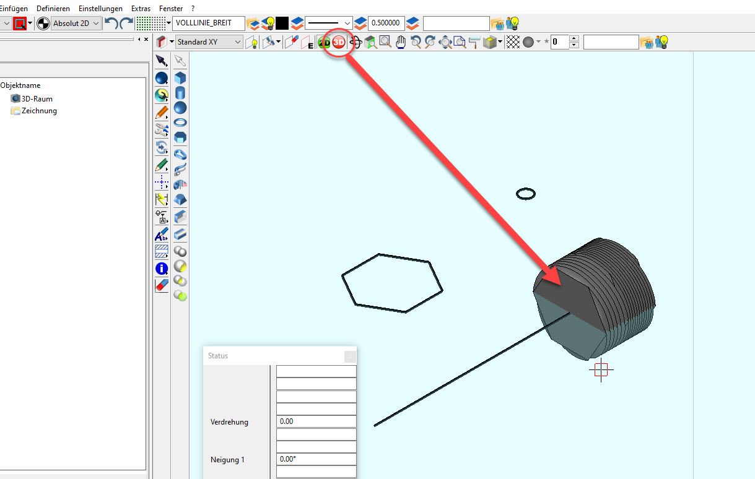
Task: Open the Extras menu
Action: click(141, 9)
